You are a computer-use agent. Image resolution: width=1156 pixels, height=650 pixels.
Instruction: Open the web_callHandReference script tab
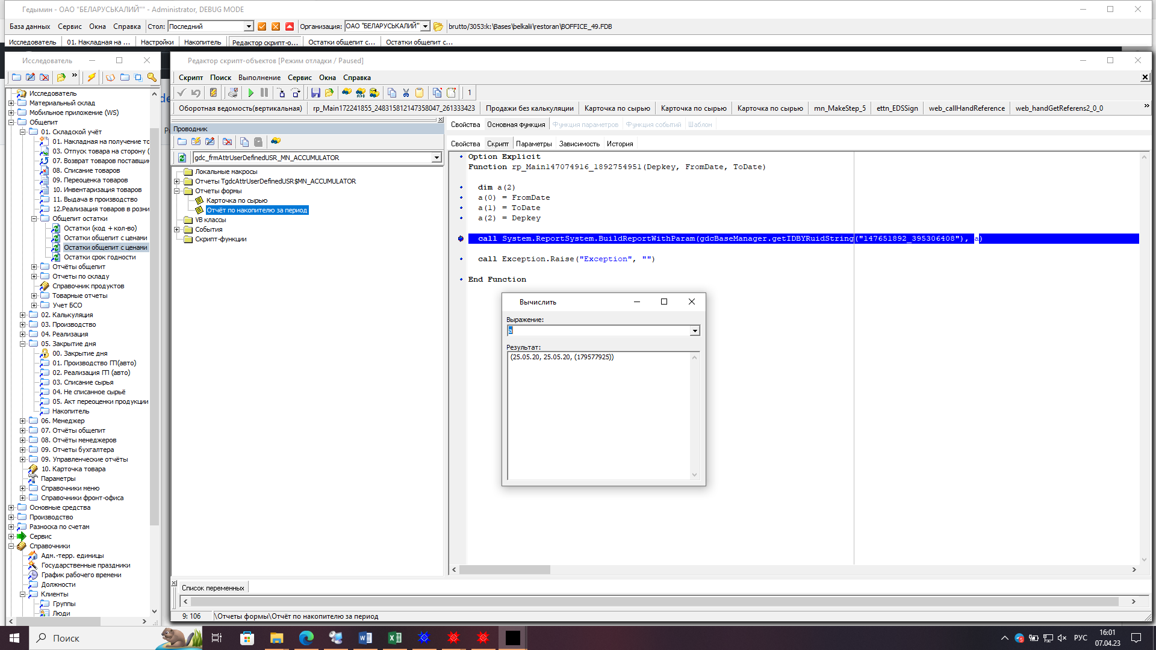(x=966, y=108)
